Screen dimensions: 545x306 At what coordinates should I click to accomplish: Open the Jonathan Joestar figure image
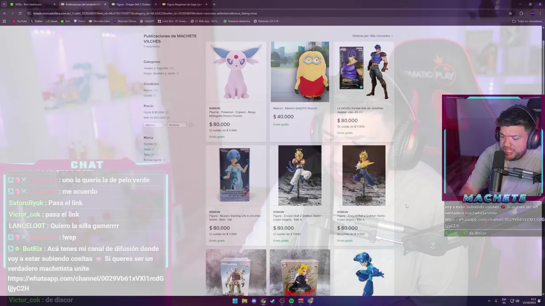364,72
